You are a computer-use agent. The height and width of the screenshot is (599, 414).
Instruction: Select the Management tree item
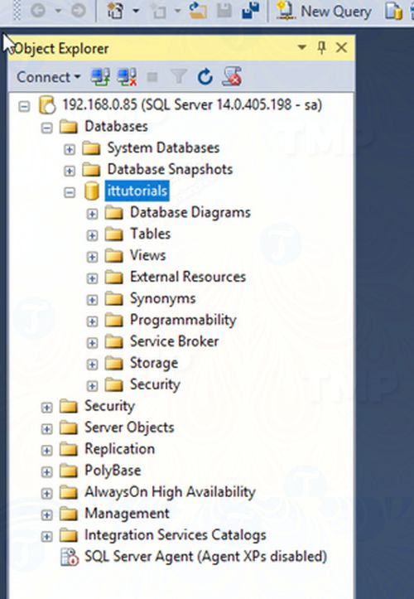(127, 514)
